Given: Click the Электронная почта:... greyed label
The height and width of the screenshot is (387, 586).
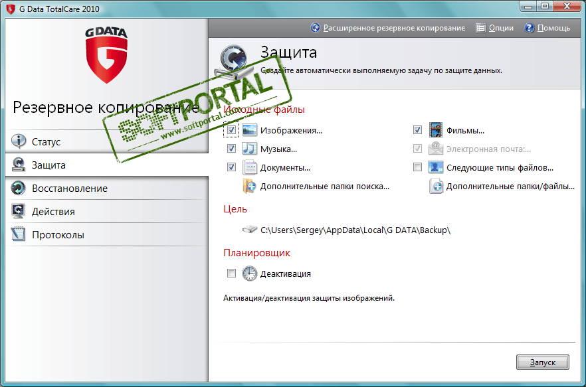Looking at the screenshot, I should click(x=488, y=149).
